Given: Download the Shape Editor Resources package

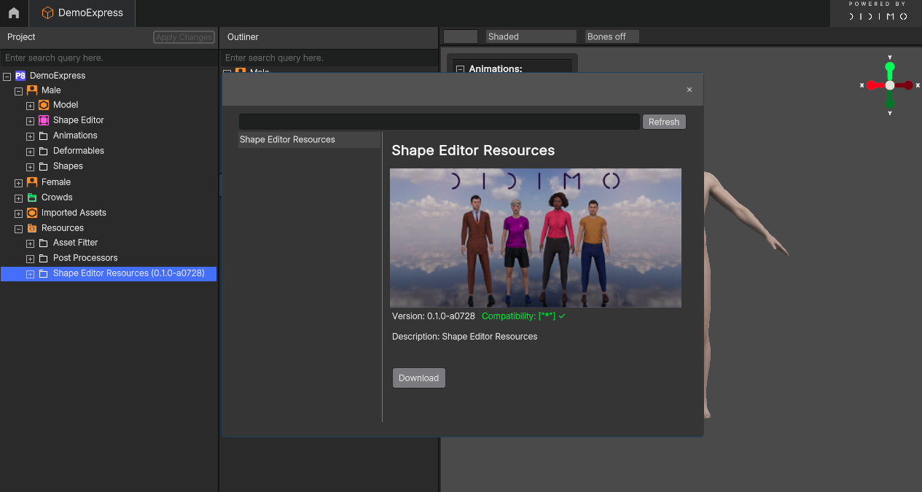Looking at the screenshot, I should click(x=419, y=378).
